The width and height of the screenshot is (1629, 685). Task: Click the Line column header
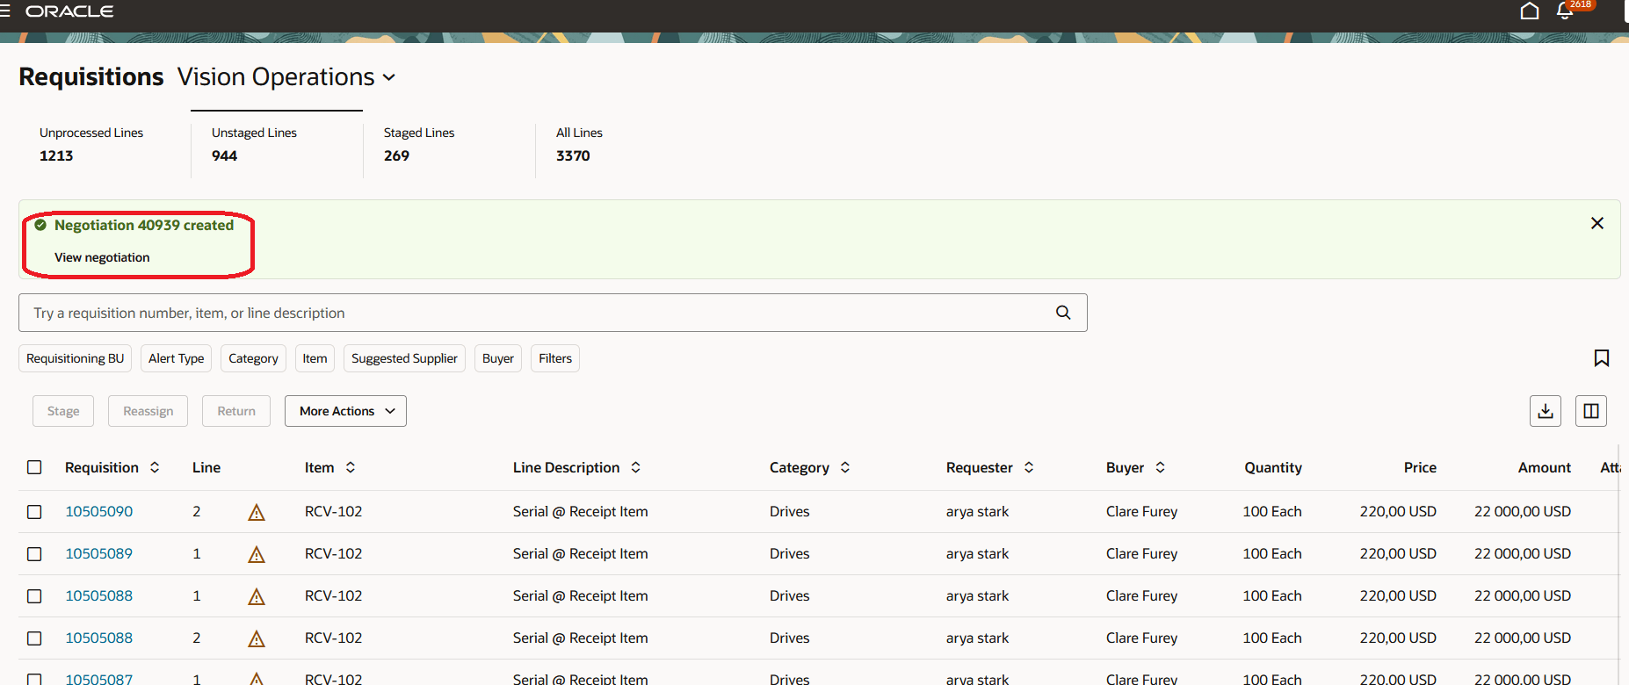point(206,467)
